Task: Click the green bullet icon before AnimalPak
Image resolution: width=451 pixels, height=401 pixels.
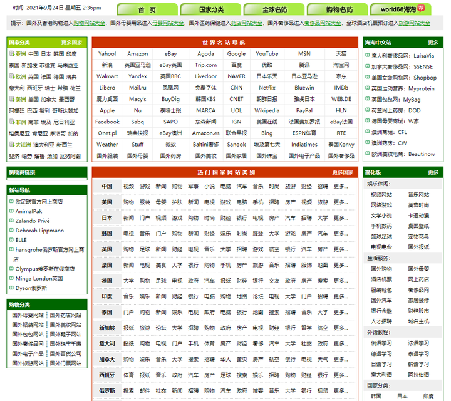Action: [x=11, y=211]
